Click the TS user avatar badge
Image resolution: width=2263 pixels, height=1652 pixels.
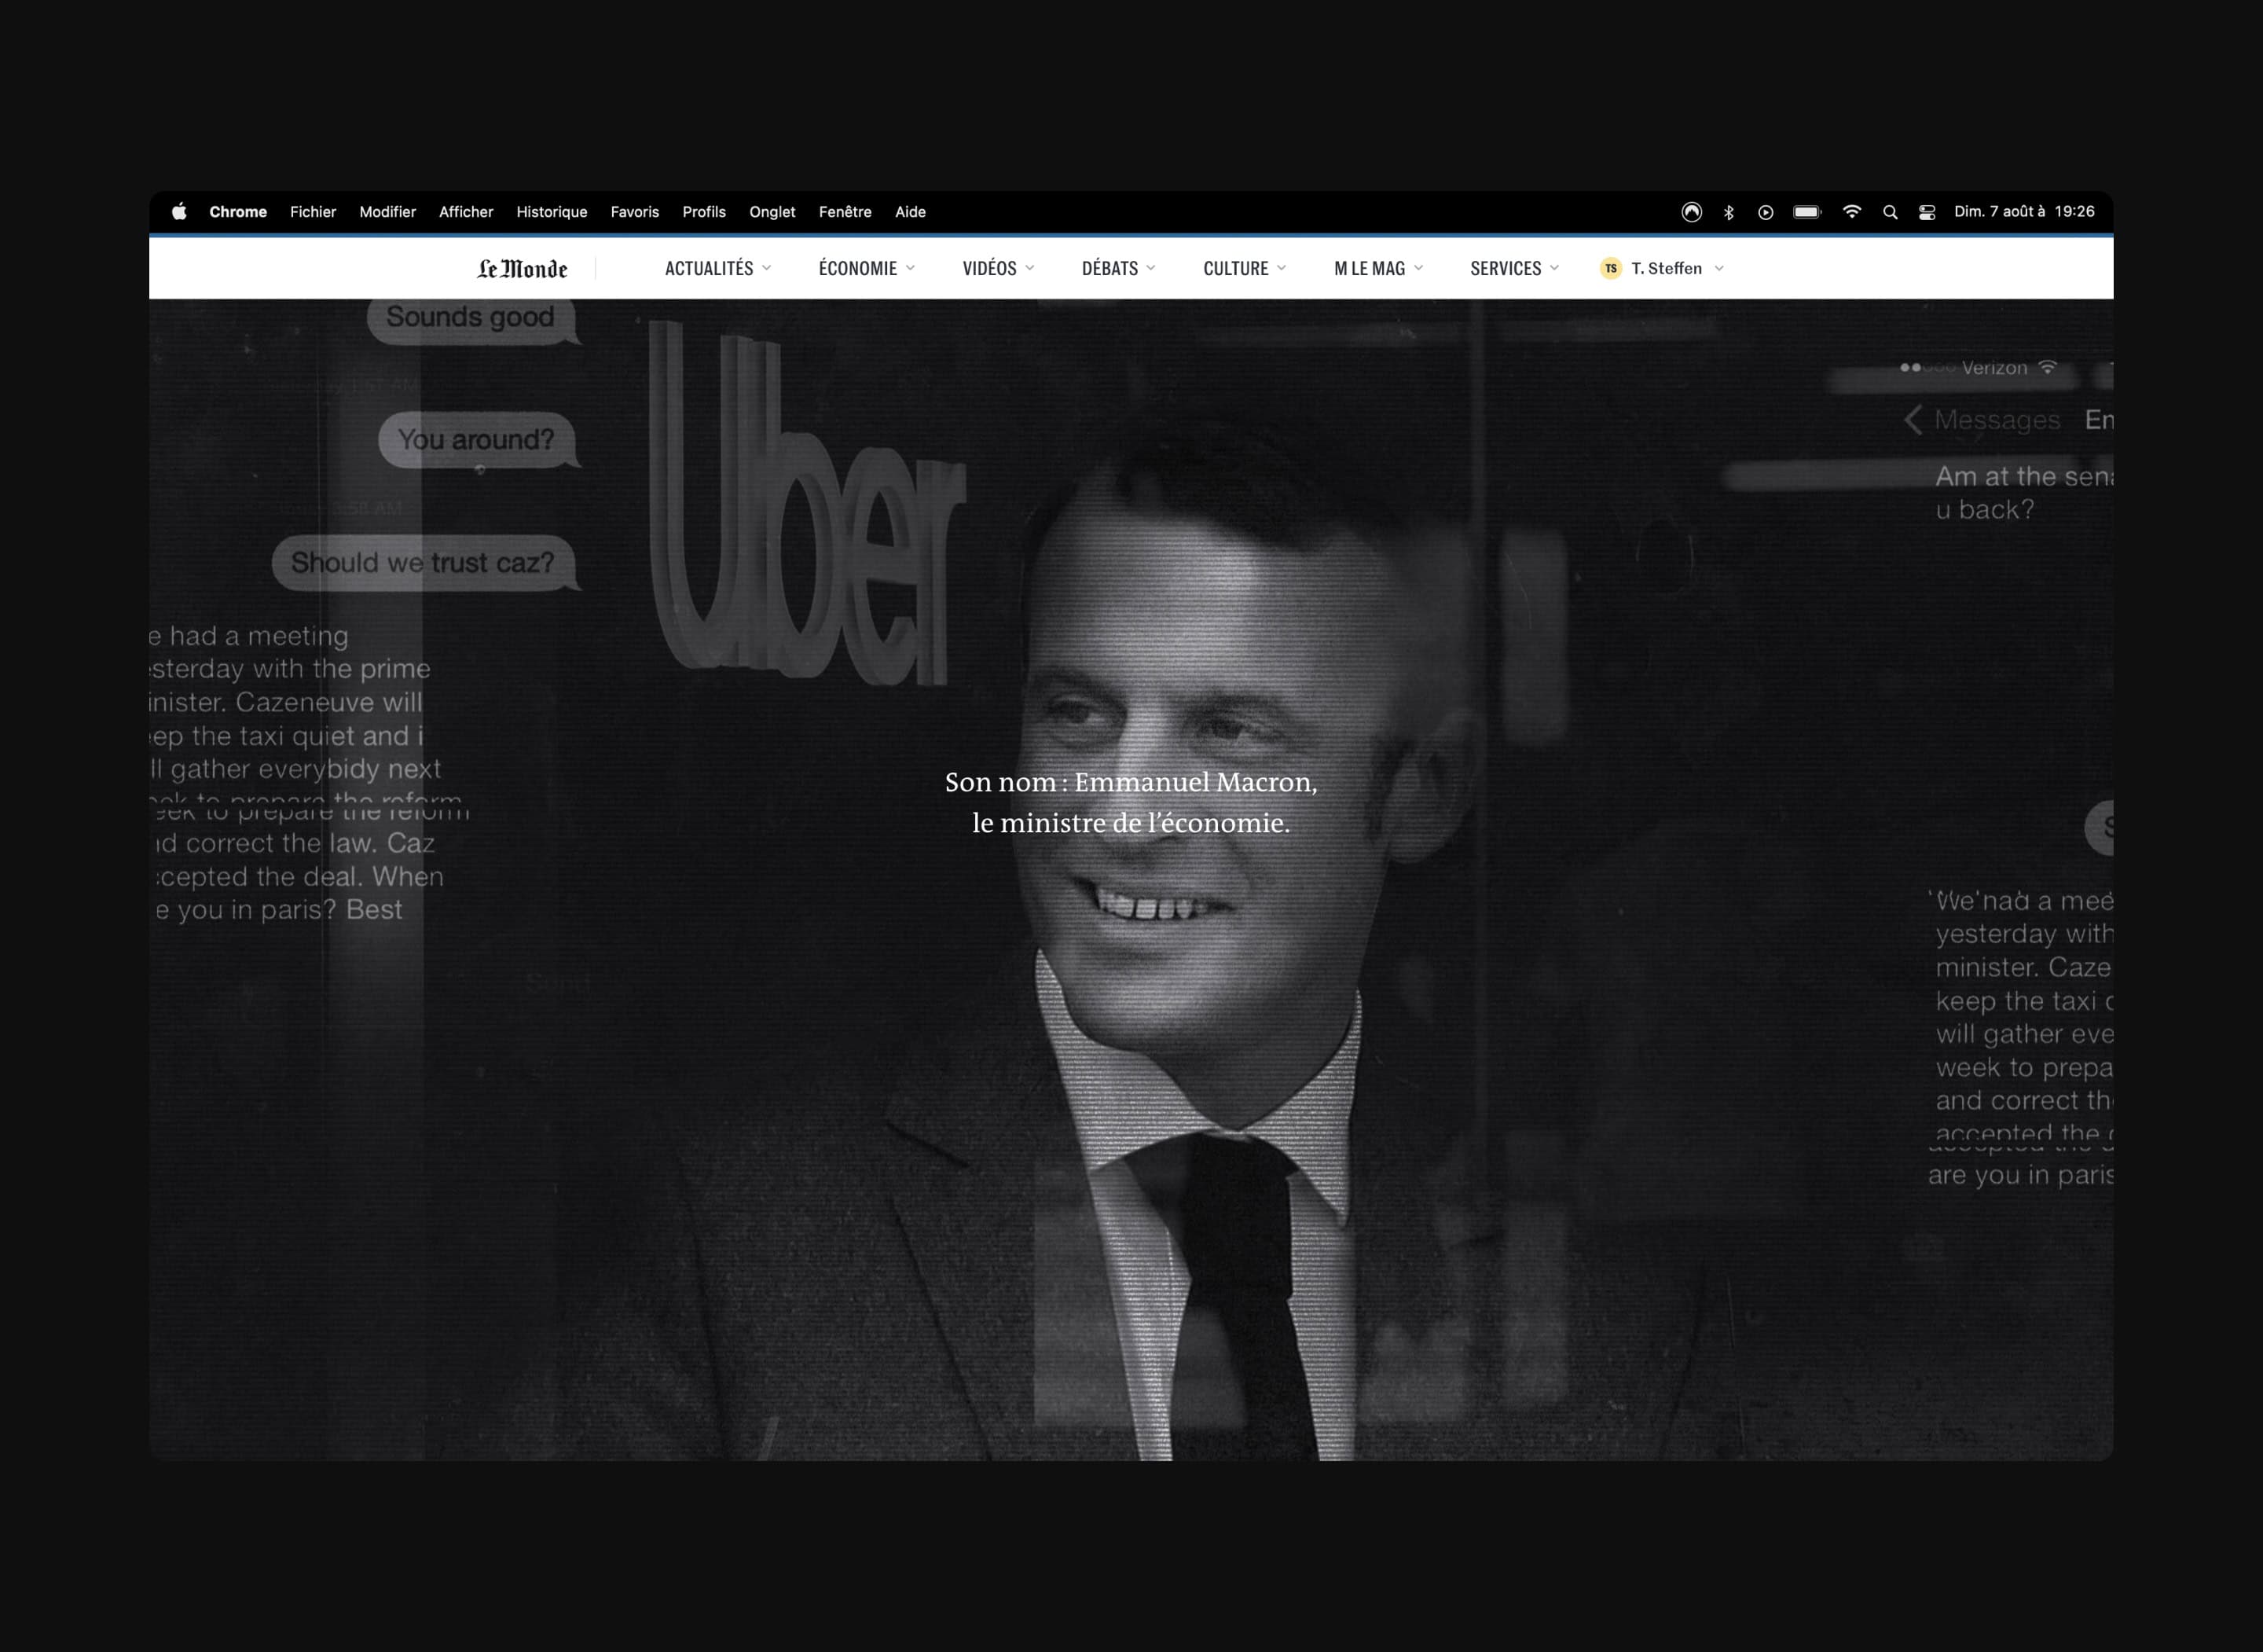1610,268
